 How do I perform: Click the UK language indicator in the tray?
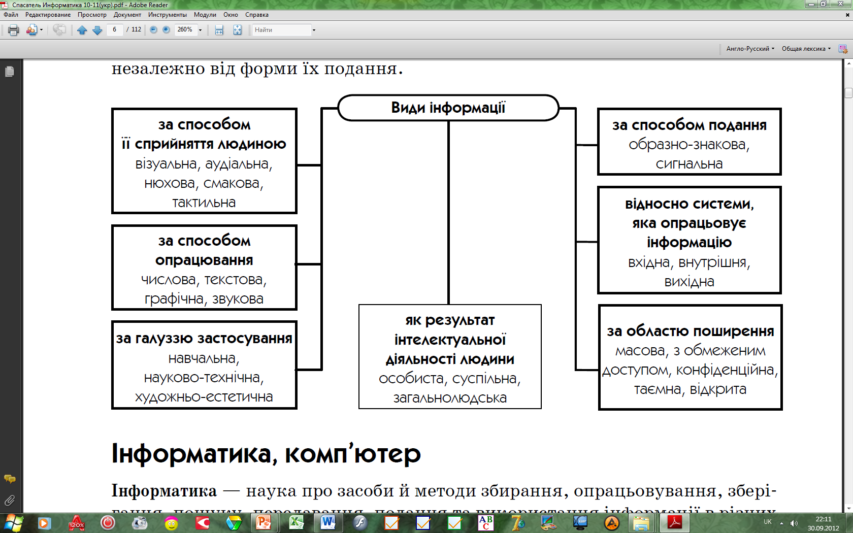tap(768, 522)
